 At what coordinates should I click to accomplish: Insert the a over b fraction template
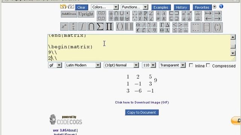(73, 27)
